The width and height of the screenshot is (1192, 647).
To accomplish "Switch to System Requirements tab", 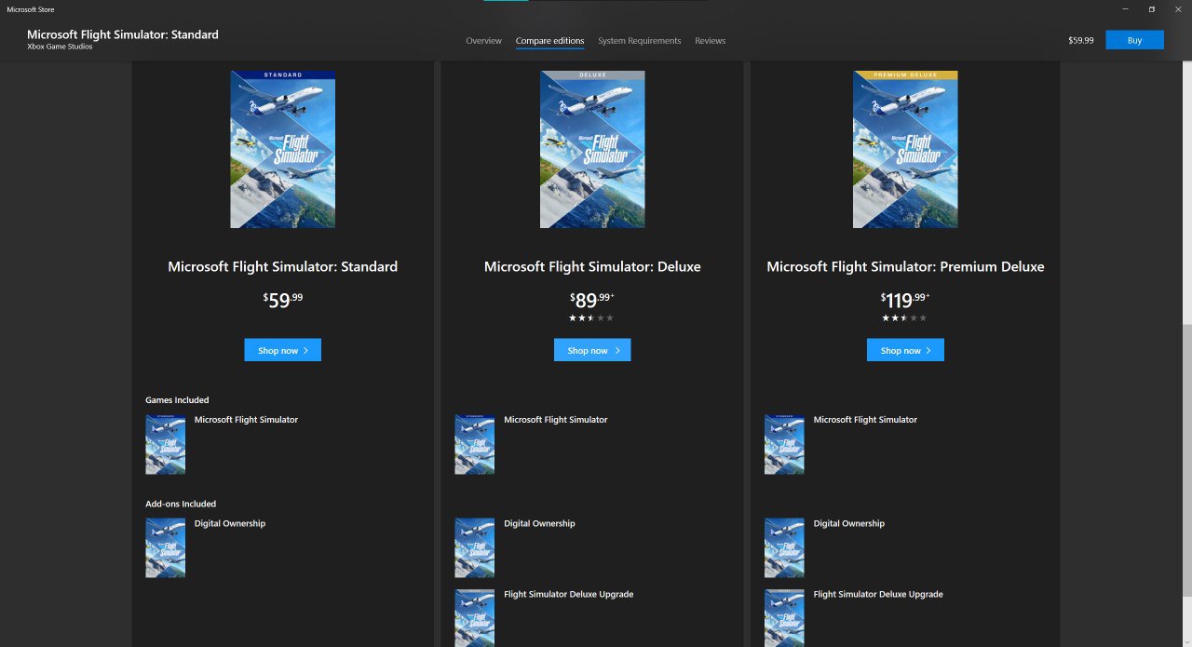I will coord(639,41).
